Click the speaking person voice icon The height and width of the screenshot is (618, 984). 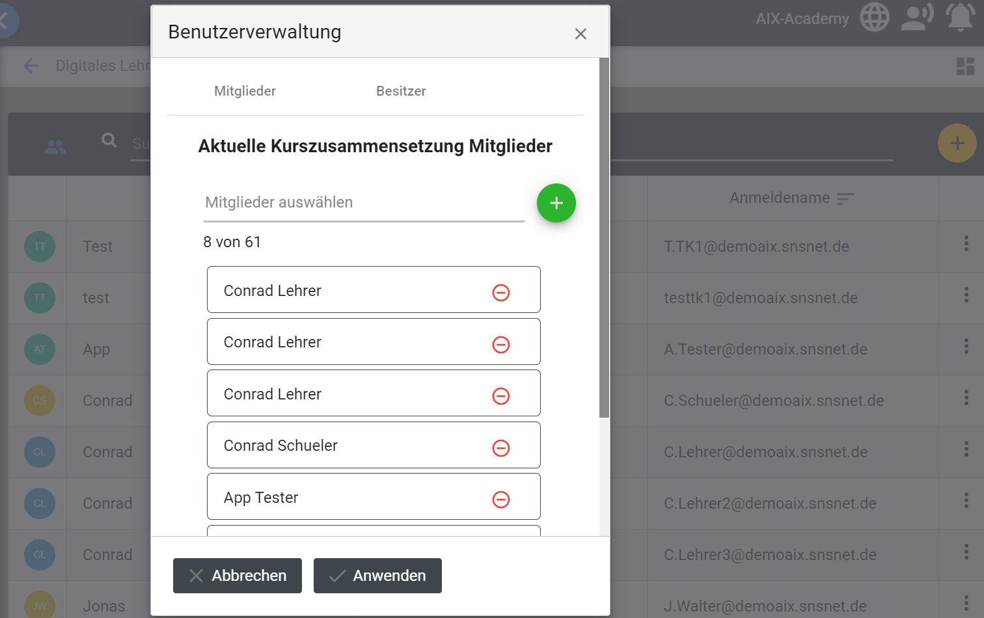pyautogui.click(x=917, y=18)
